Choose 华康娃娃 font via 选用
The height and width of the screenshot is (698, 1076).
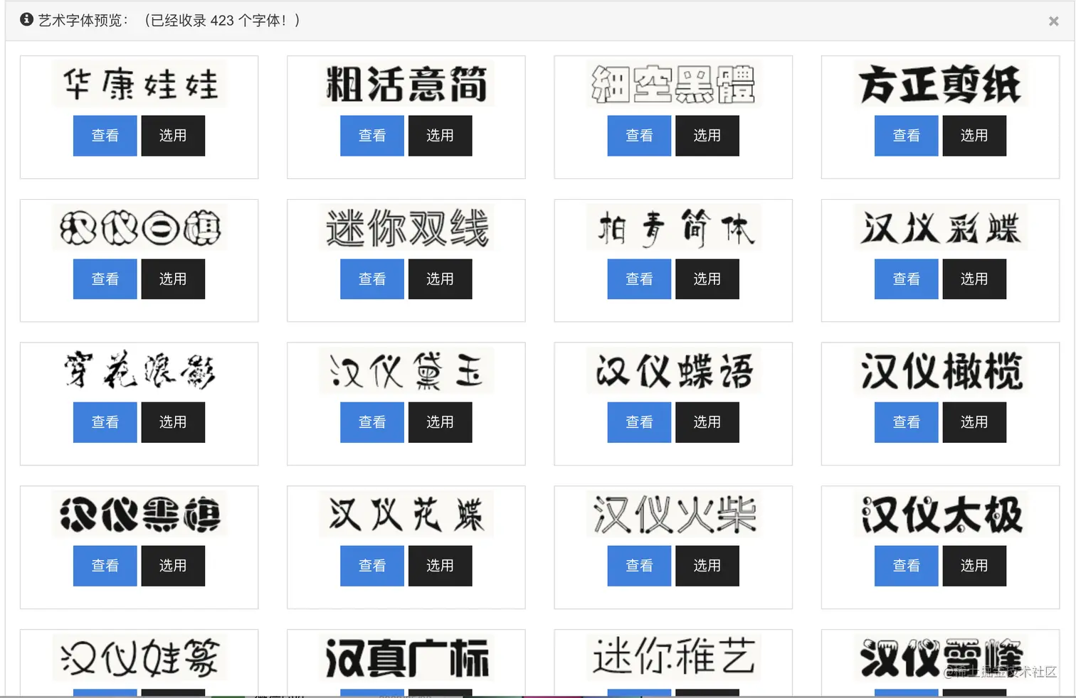(x=173, y=135)
